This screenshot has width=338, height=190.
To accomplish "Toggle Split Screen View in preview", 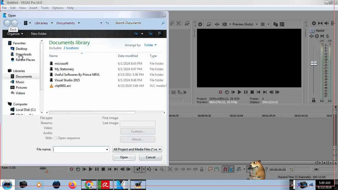I will [x=224, y=24].
